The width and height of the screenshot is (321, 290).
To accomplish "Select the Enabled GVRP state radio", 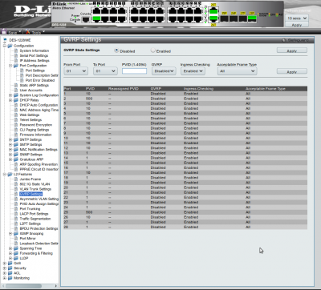I will click(x=152, y=50).
